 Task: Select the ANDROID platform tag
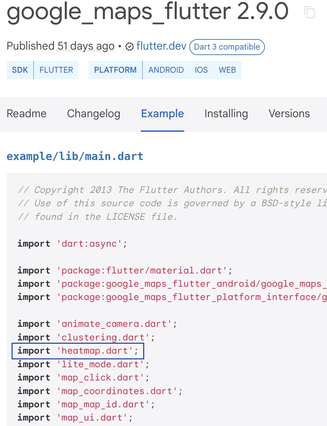point(166,70)
